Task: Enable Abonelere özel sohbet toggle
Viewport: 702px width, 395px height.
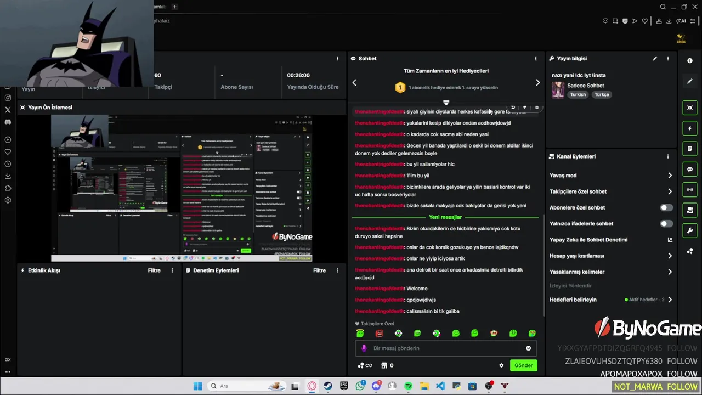Action: point(666,207)
